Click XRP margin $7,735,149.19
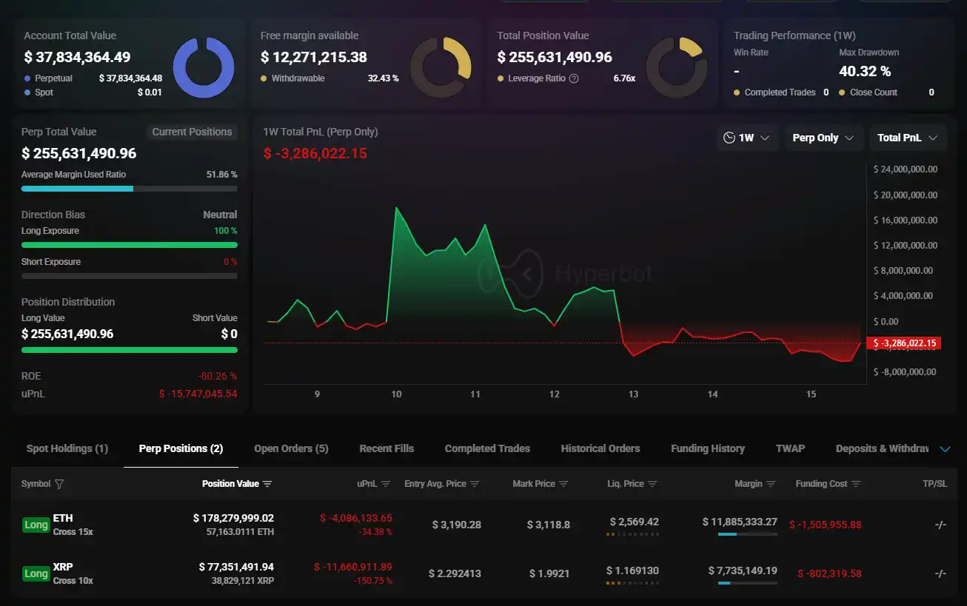 (743, 570)
